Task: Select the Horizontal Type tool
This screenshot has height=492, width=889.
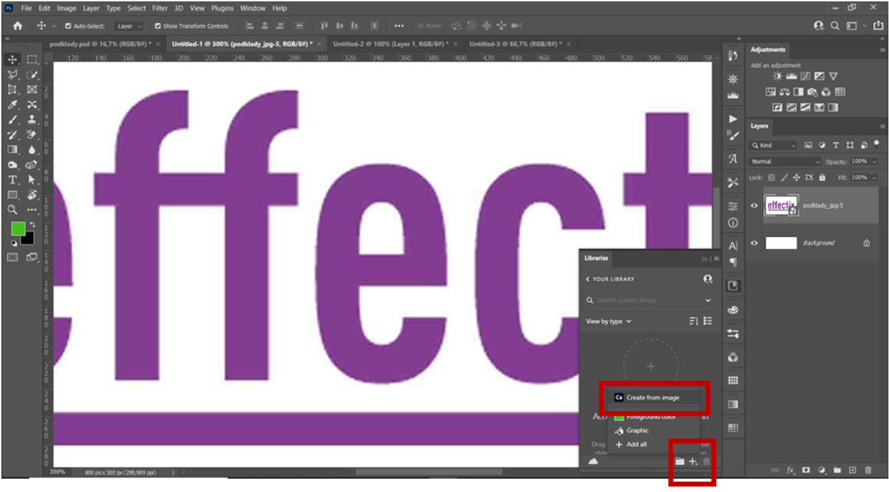Action: coord(13,180)
